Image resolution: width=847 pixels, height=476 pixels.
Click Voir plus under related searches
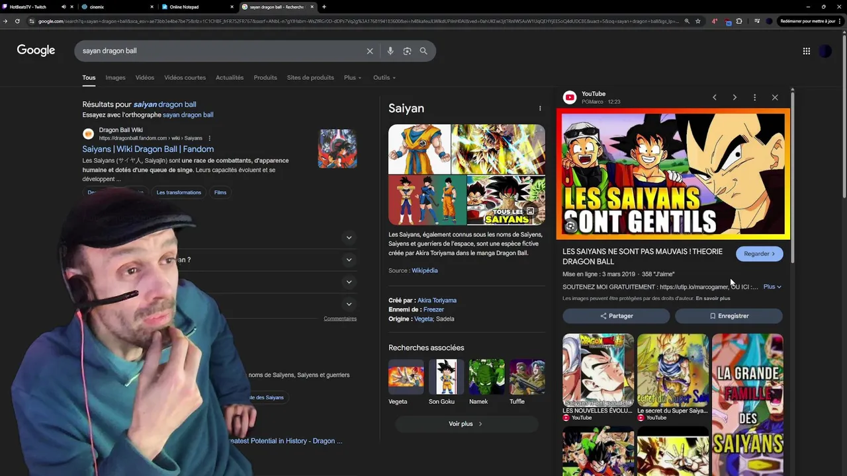(x=465, y=424)
